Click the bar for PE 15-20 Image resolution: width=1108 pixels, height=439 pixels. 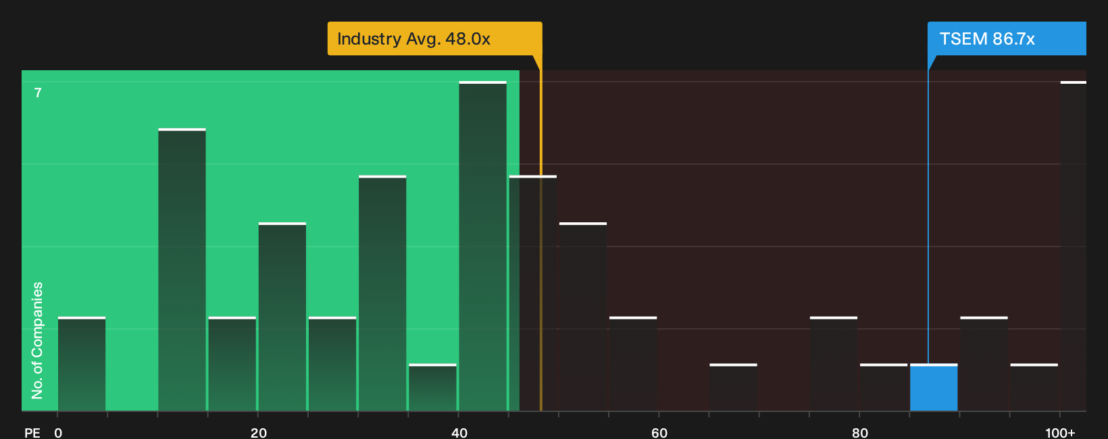(232, 363)
